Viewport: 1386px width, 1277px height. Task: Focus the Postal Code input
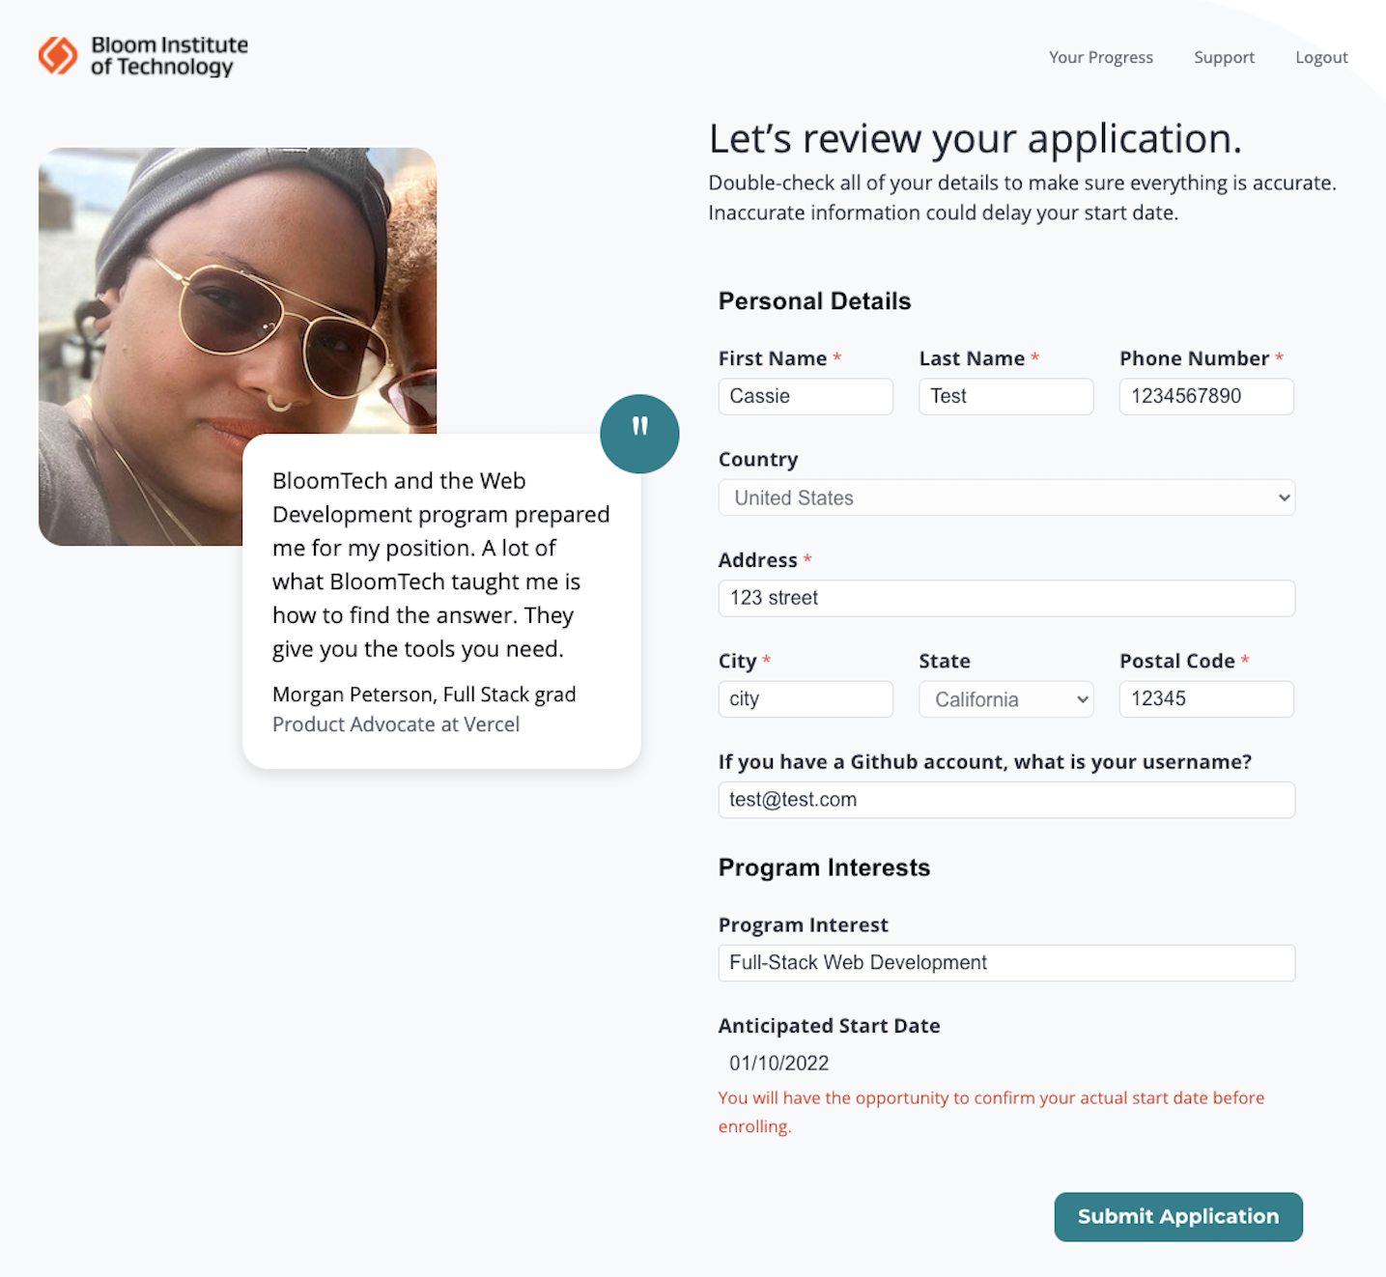click(1205, 699)
